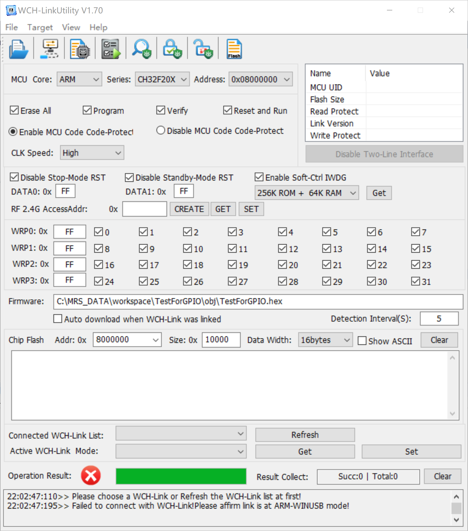Viewport: 468px width, 531px height.
Task: Open the MCU Core dropdown
Action: pyautogui.click(x=79, y=79)
